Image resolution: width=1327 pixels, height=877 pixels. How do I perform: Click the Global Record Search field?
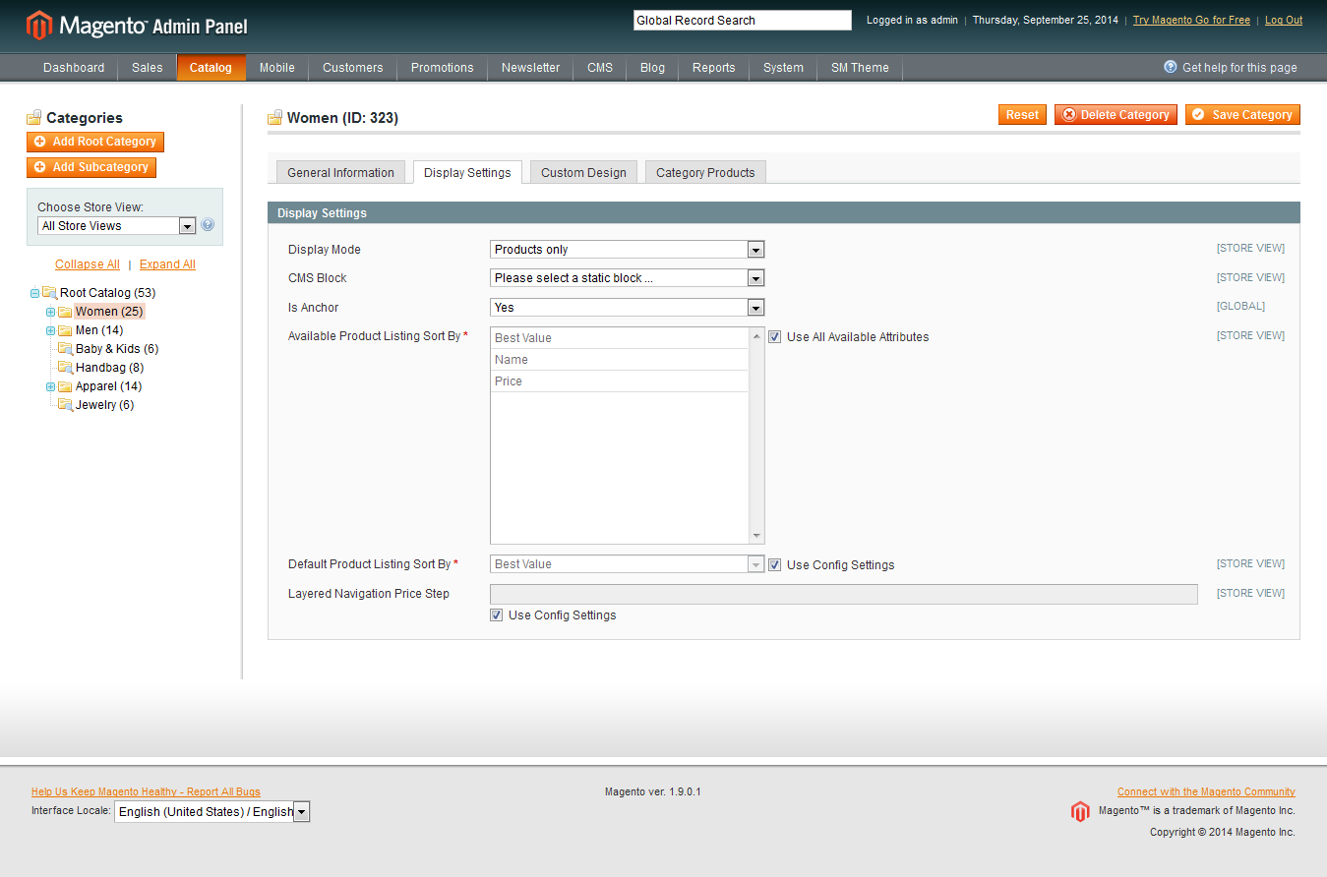pos(743,21)
